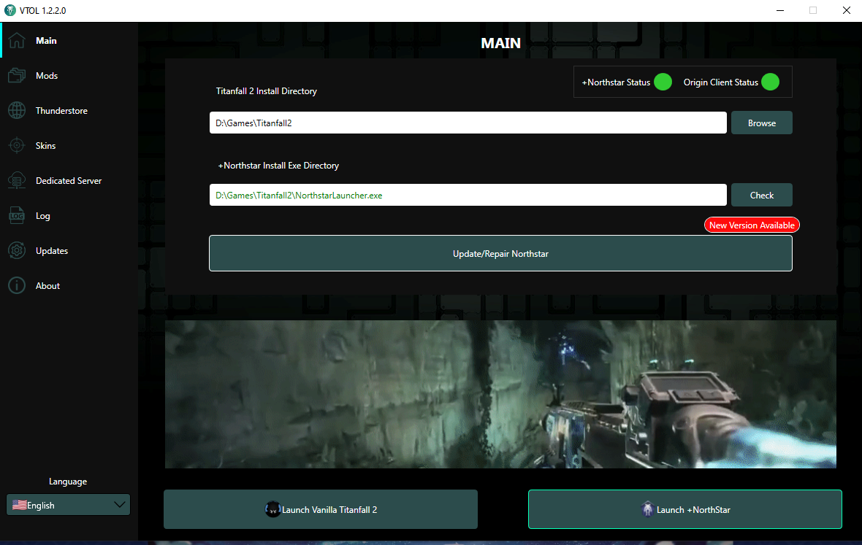This screenshot has width=862, height=545.
Task: Click the green Origin Client Status indicator
Action: [x=770, y=82]
